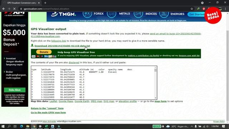
Task: Click the longitude value 98.642713275
Action: (x=67, y=72)
